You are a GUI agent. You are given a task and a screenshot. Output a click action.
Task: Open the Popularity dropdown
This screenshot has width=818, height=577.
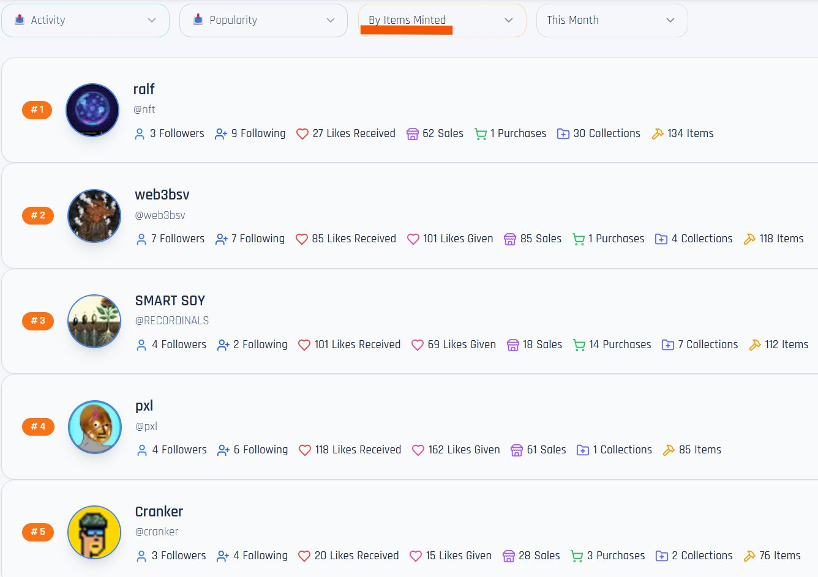tap(263, 20)
